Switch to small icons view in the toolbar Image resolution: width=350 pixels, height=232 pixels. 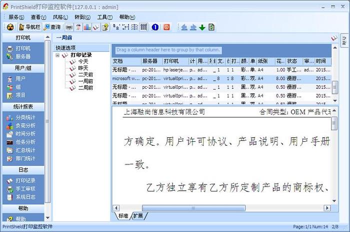(x=125, y=27)
